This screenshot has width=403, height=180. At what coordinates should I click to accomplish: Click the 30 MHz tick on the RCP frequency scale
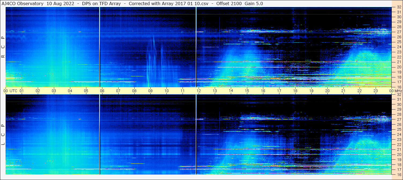tap(399, 17)
